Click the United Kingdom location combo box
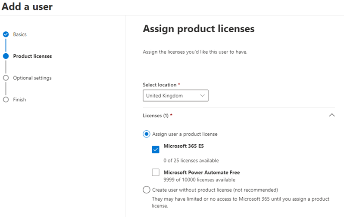The width and height of the screenshot is (344, 217). 175,95
